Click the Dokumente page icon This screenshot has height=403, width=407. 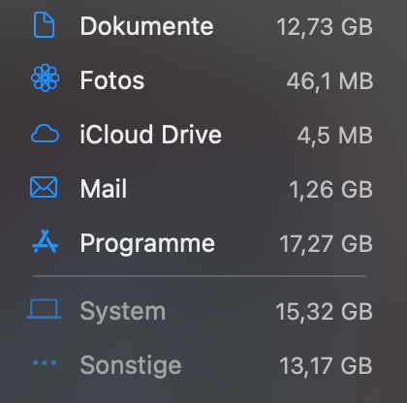tap(45, 25)
